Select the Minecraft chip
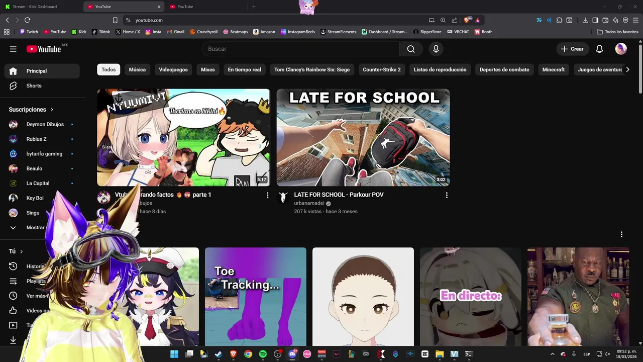Image resolution: width=643 pixels, height=362 pixels. click(554, 69)
